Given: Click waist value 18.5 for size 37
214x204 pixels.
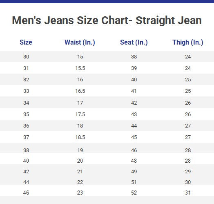Looking at the screenshot, I should point(80,137).
